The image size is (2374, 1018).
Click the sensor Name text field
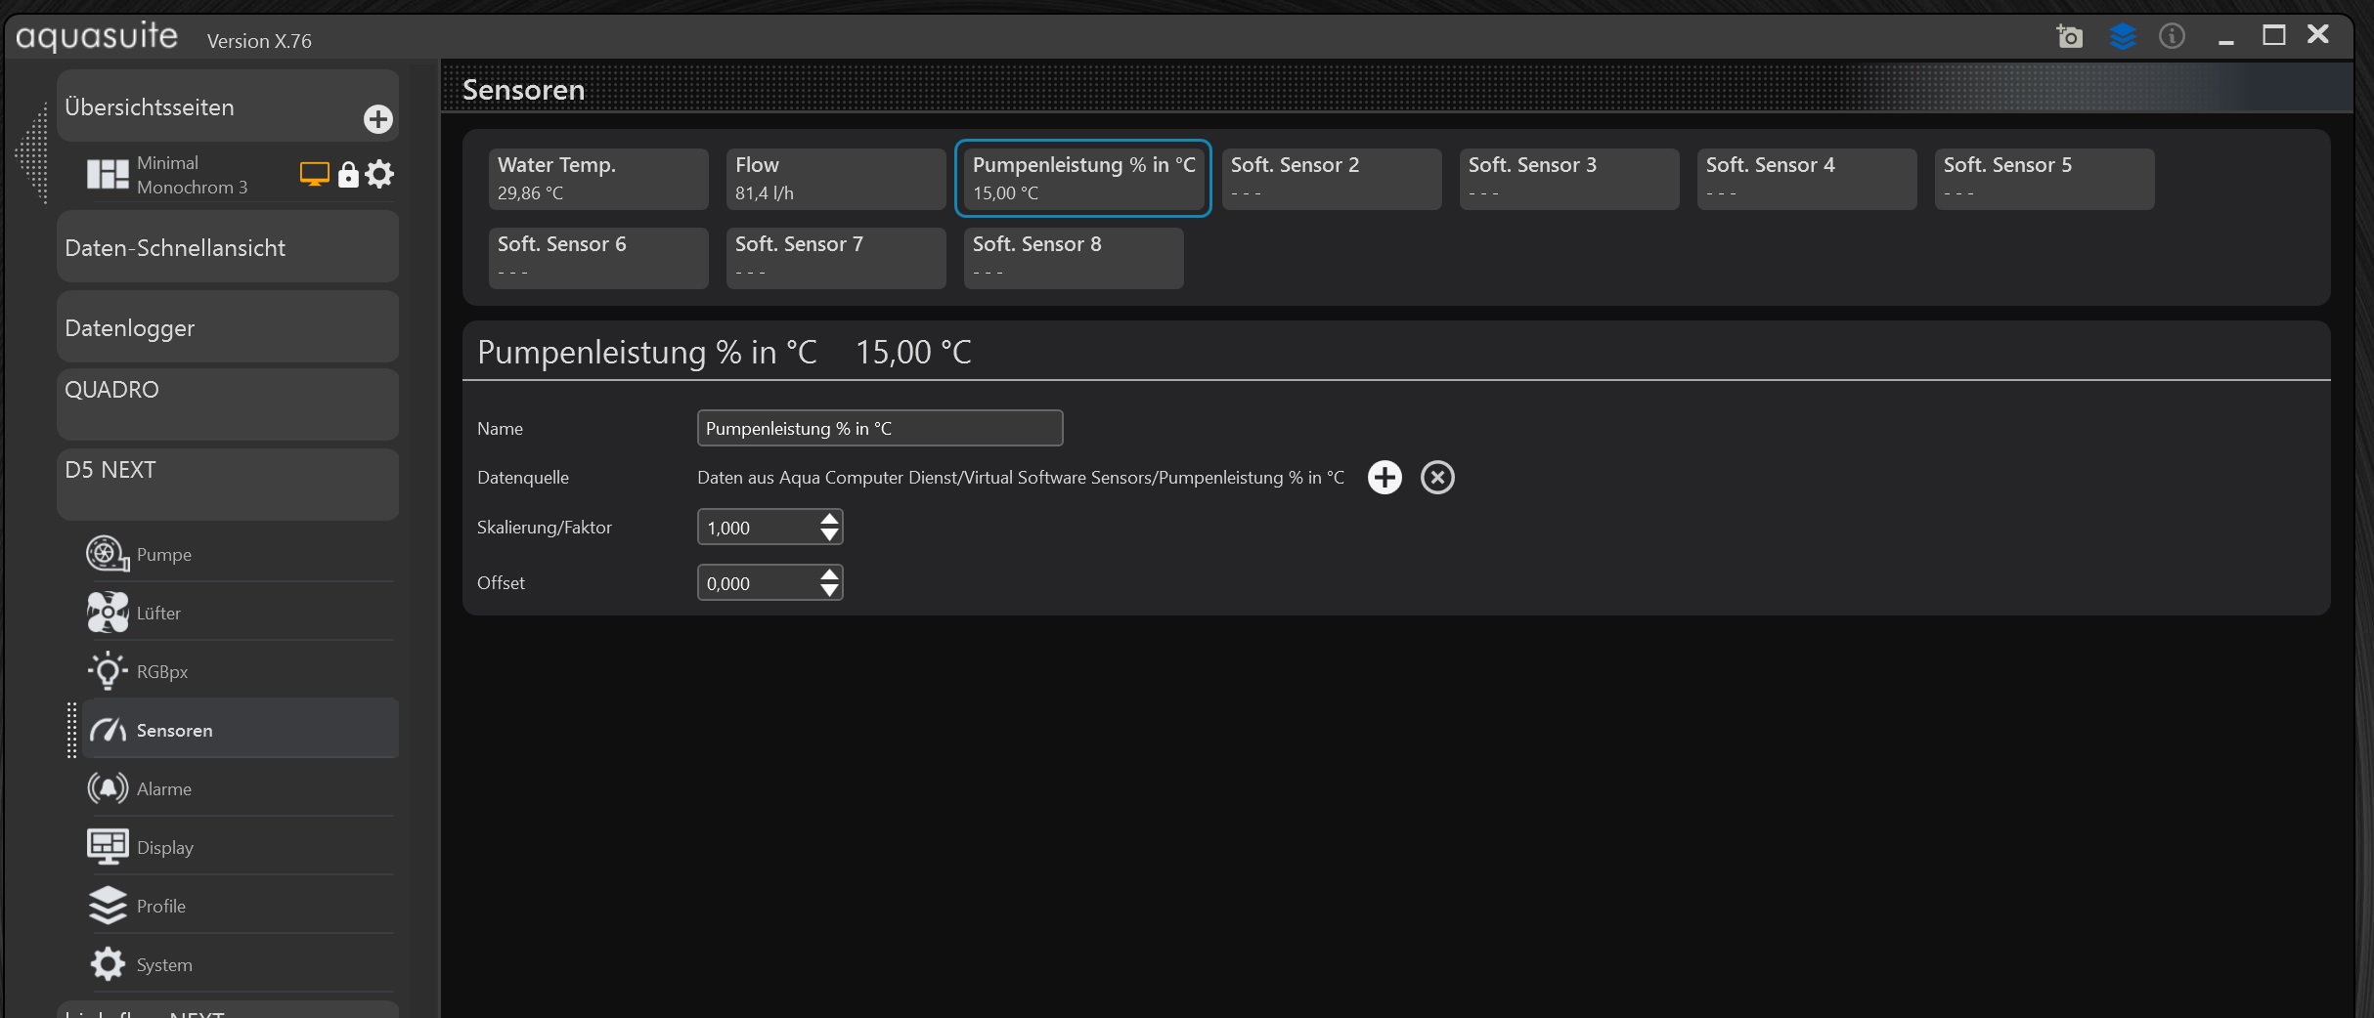pos(879,428)
